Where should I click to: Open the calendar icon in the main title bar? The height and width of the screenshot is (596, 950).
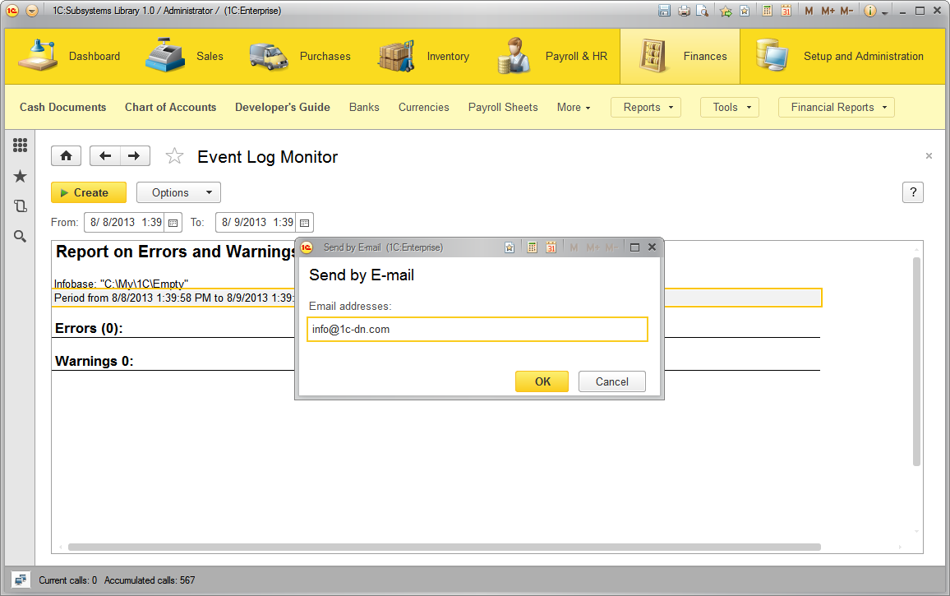[x=786, y=11]
